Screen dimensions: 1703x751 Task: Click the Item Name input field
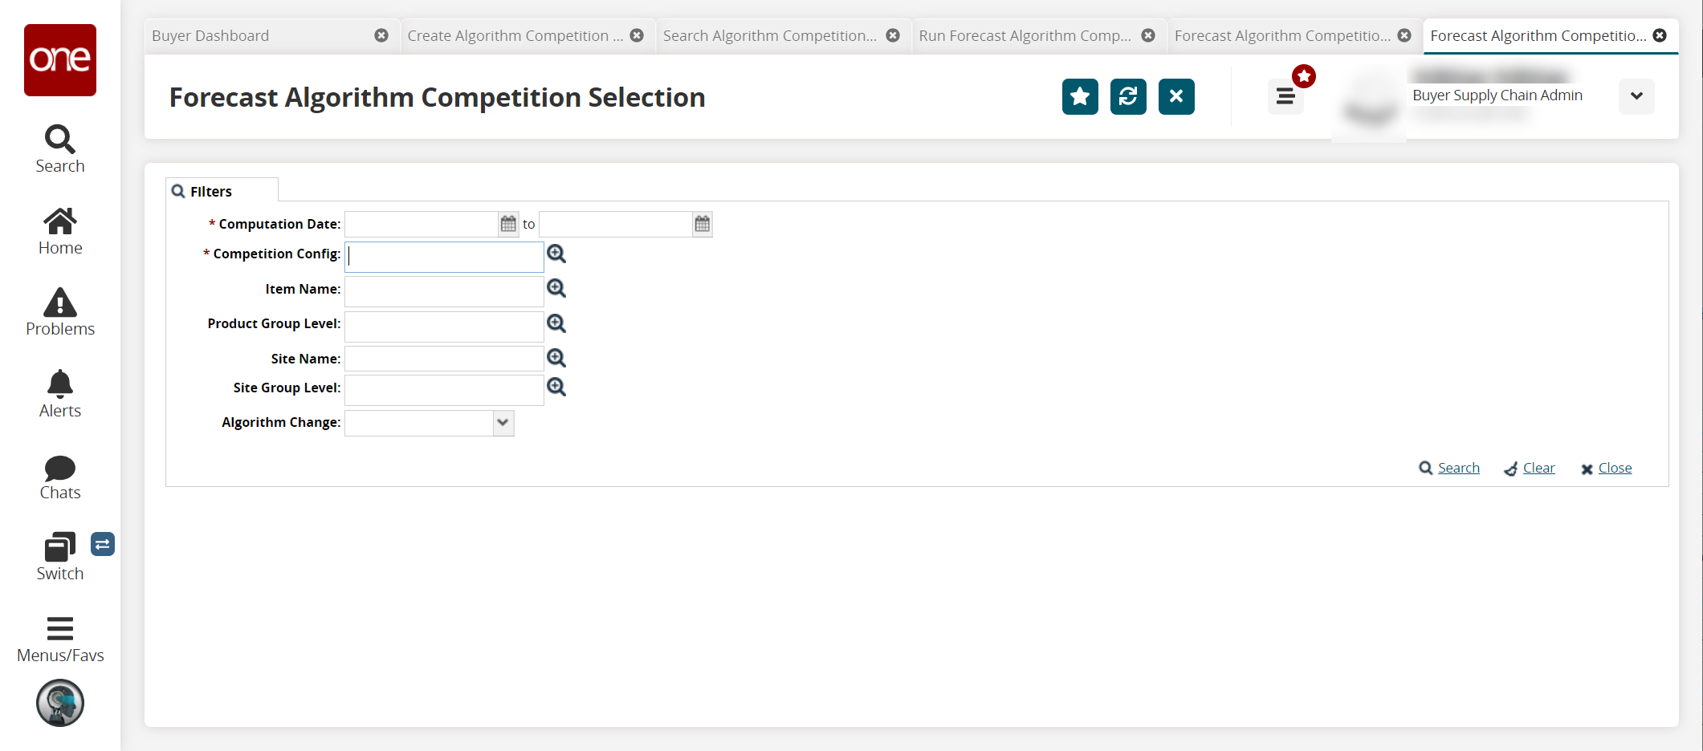[444, 290]
